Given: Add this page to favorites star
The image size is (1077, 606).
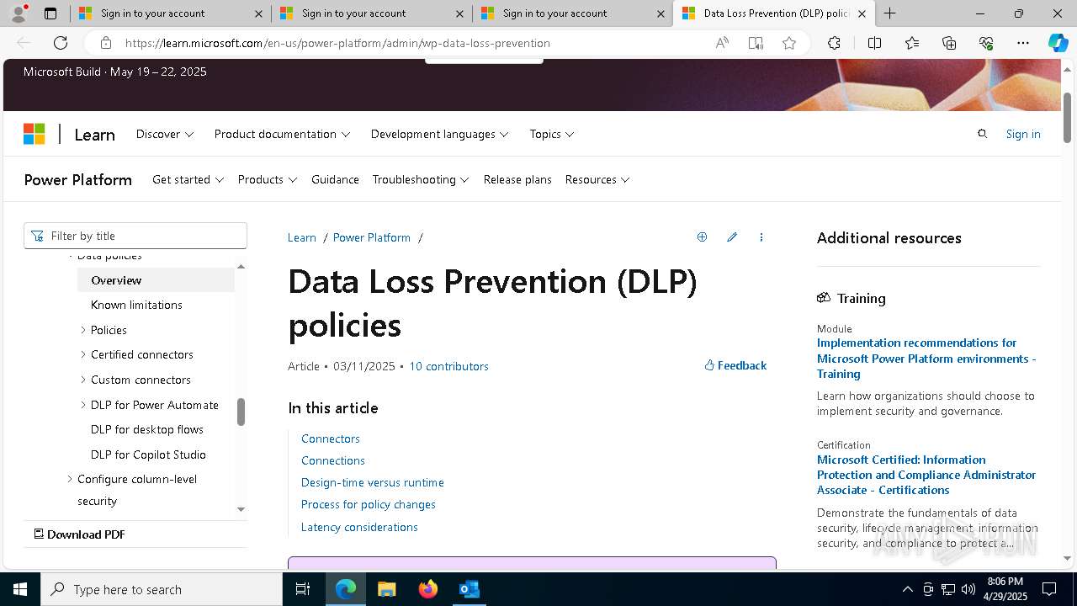Looking at the screenshot, I should pyautogui.click(x=789, y=43).
